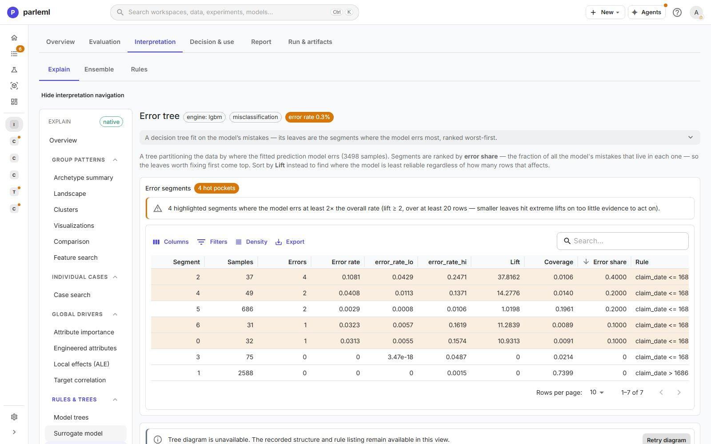Export the error segments table
The width and height of the screenshot is (711, 444).
[290, 242]
